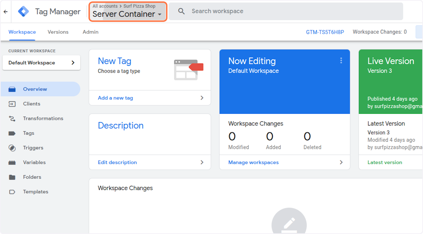Screen dimensions: 423x234
Task: Click chevron beside Add a new tag
Action: (x=202, y=98)
